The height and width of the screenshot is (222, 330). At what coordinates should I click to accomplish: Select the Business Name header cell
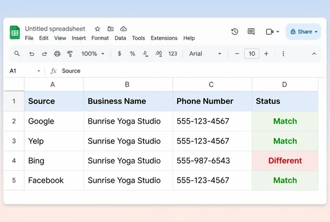pos(128,101)
